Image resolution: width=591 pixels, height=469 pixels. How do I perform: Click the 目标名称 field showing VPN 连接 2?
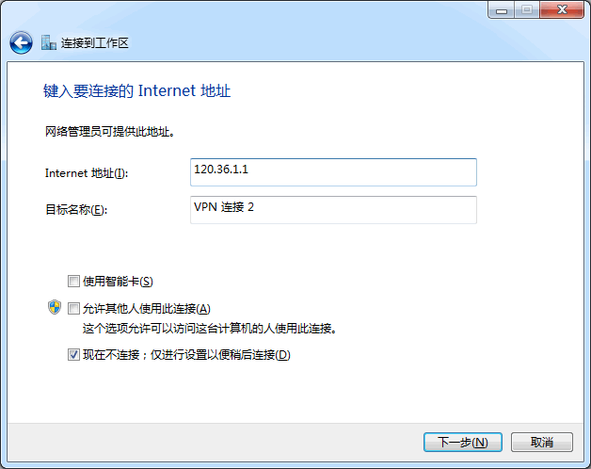[333, 210]
